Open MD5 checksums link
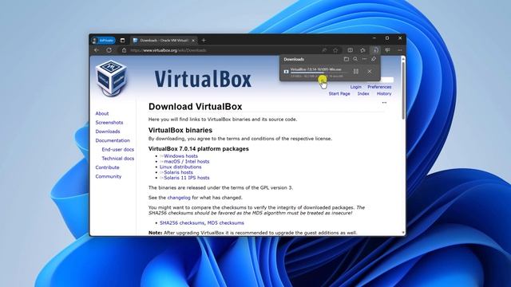This screenshot has height=287, width=511. point(225,223)
